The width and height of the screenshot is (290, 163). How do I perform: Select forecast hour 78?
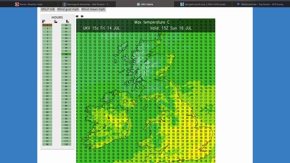pyautogui.click(x=66, y=99)
